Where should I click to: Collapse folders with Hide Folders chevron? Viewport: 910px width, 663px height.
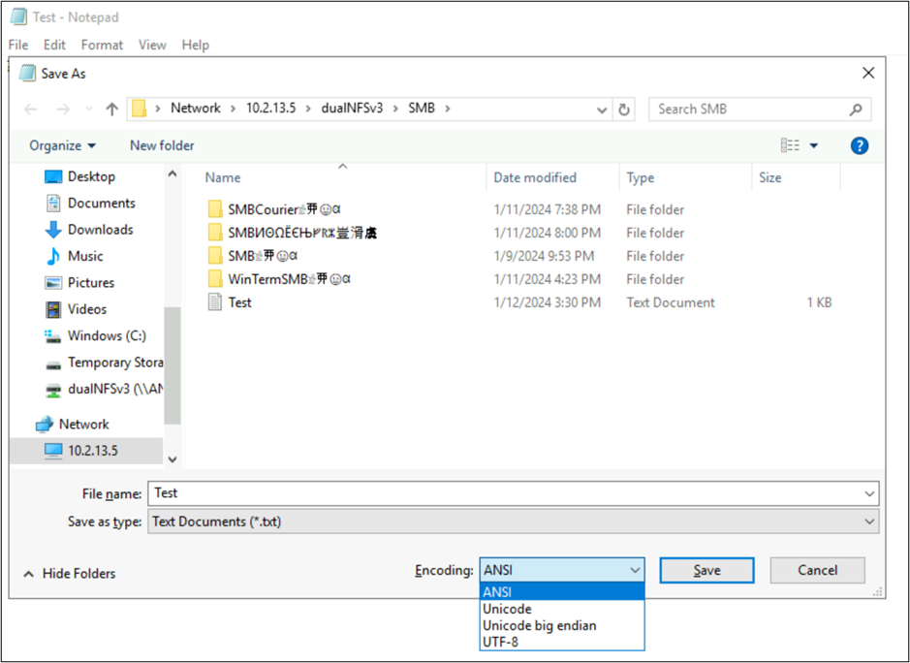point(28,574)
